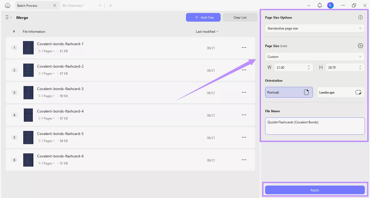370x198 pixels.
Task: Open the Page Size settings gear
Action: pos(360,45)
